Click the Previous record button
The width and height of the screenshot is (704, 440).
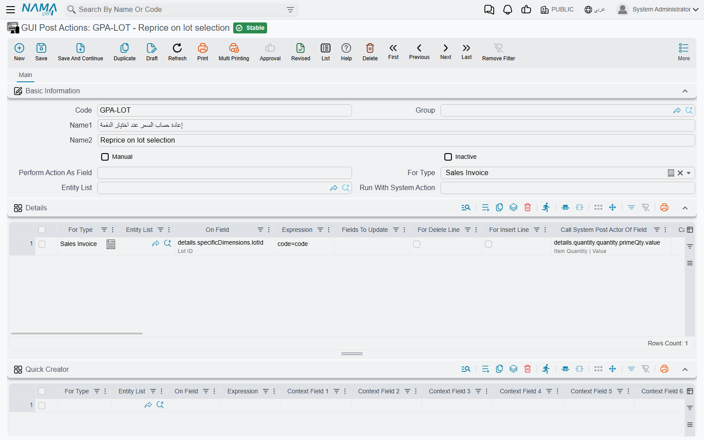419,51
